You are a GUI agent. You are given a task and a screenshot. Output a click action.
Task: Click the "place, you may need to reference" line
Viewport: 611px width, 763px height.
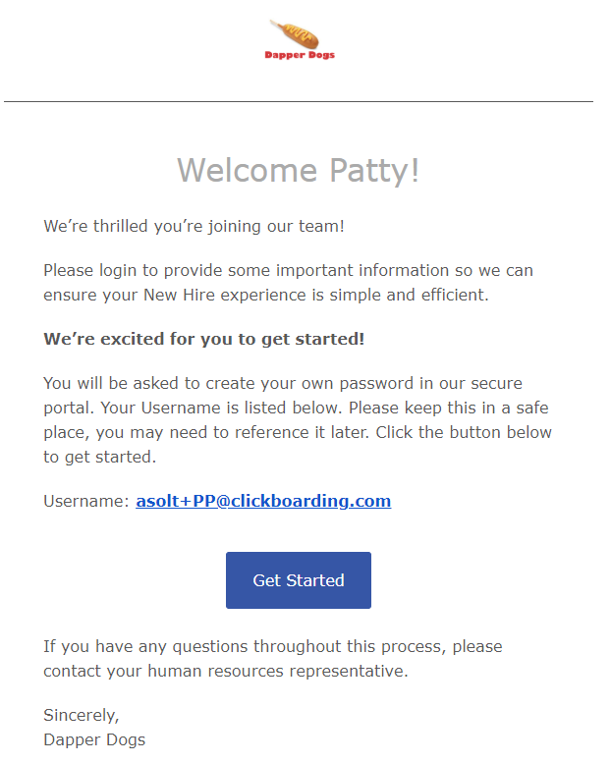pyautogui.click(x=298, y=432)
